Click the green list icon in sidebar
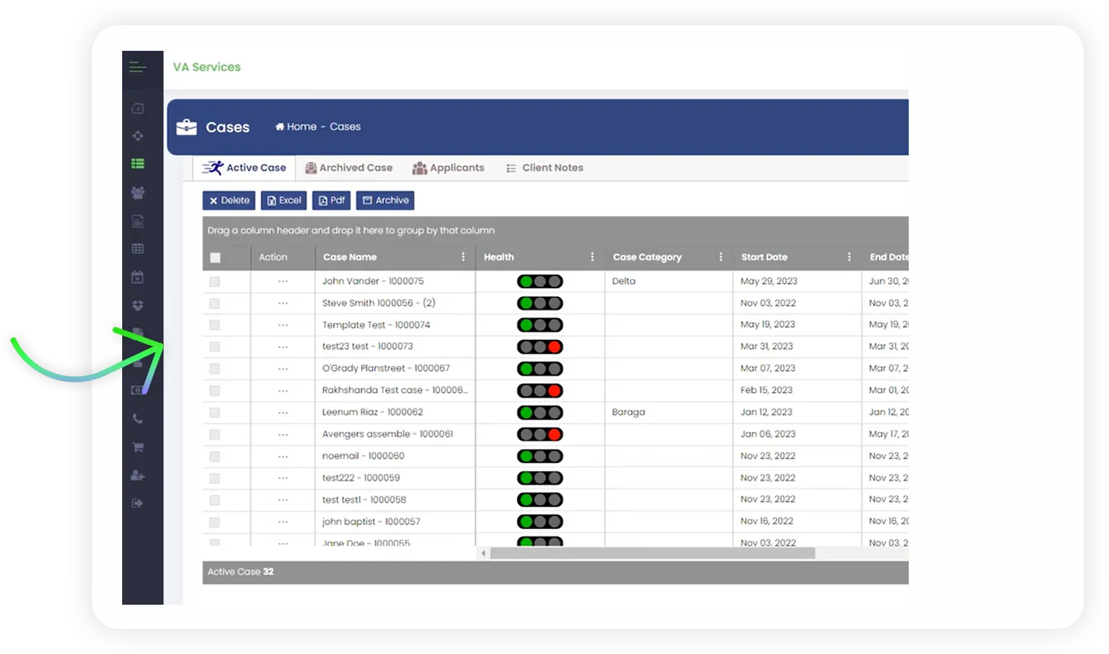 coord(137,164)
